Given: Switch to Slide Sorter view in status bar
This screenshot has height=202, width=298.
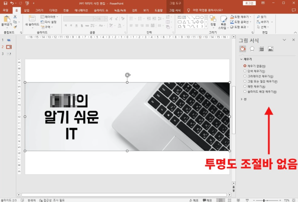Looking at the screenshot, I should click(x=230, y=200).
